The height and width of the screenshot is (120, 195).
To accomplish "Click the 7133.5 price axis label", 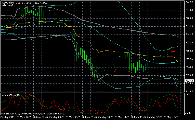I will coord(189,75).
